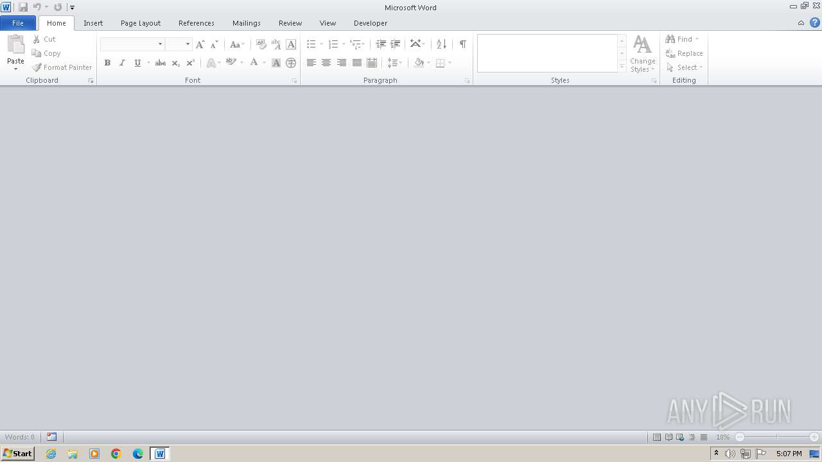The width and height of the screenshot is (822, 462).
Task: Click the zoom slider in status bar
Action: click(x=777, y=437)
